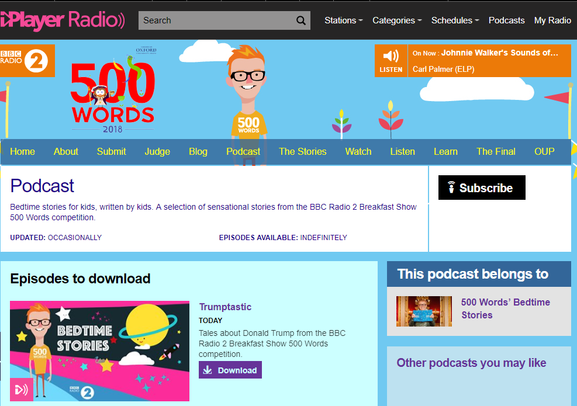Open the Stations dropdown menu
This screenshot has height=406, width=577.
tap(343, 20)
